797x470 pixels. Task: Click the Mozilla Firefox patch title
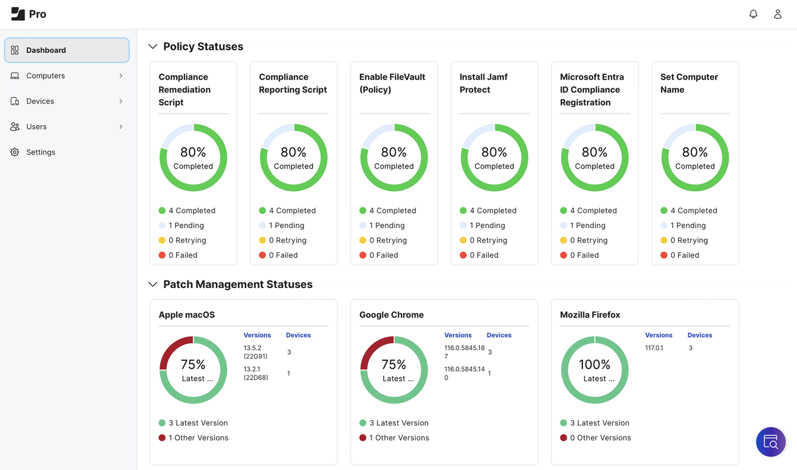590,315
